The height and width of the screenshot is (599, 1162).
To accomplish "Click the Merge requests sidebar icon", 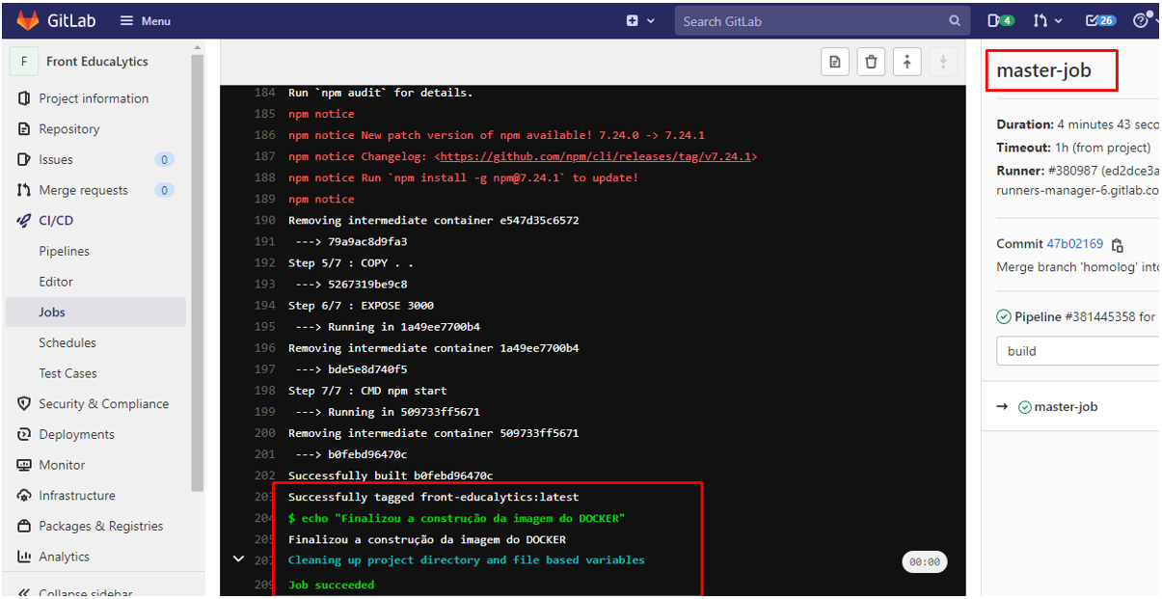I will point(24,190).
